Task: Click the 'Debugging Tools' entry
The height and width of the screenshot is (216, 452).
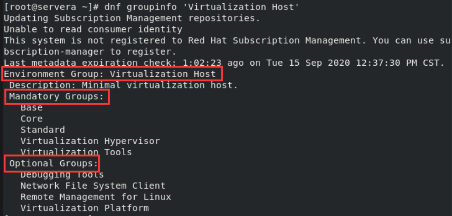Action: point(62,175)
